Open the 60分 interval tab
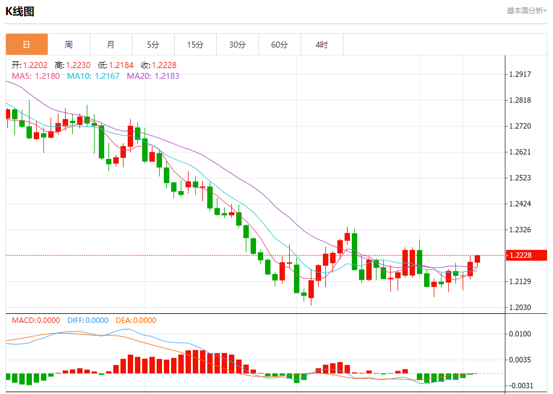553x394 pixels. [280, 45]
